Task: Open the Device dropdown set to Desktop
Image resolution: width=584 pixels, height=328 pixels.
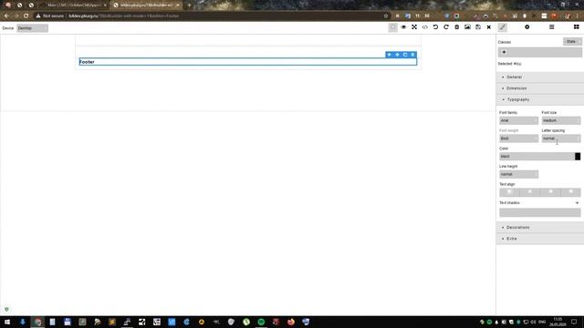Action: coord(33,28)
